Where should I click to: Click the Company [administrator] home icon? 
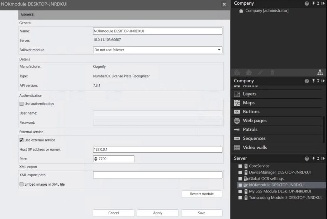pyautogui.click(x=241, y=11)
